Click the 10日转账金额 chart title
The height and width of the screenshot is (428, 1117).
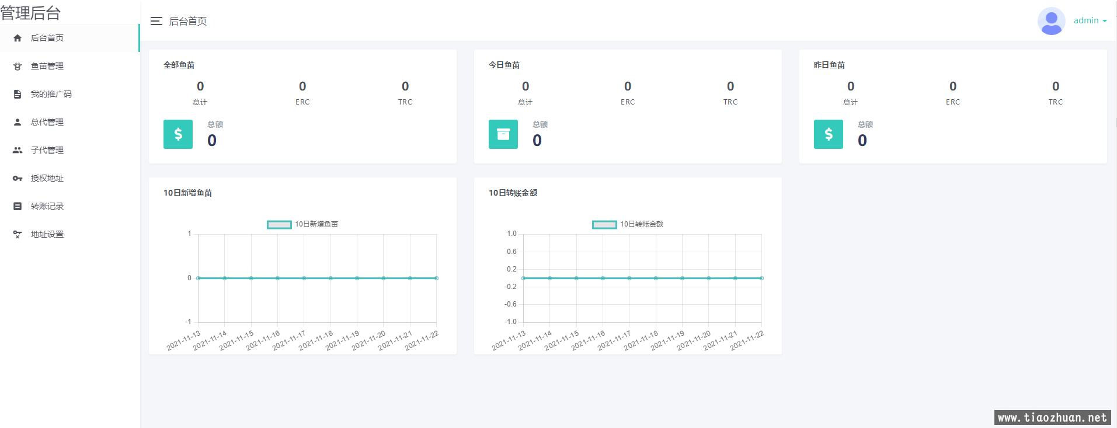pyautogui.click(x=513, y=193)
